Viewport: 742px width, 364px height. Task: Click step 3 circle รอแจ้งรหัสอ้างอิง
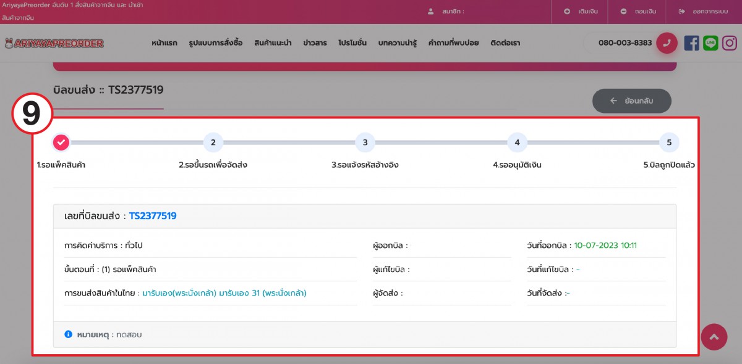365,143
